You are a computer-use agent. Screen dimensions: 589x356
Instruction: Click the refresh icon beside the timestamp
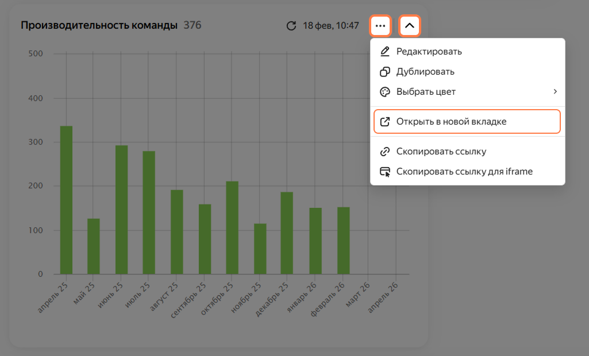pyautogui.click(x=291, y=26)
